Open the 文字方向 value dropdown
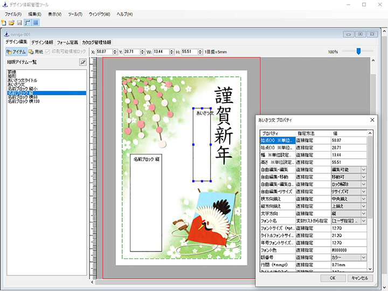Viewport: 388px width, 291px height. [x=364, y=214]
